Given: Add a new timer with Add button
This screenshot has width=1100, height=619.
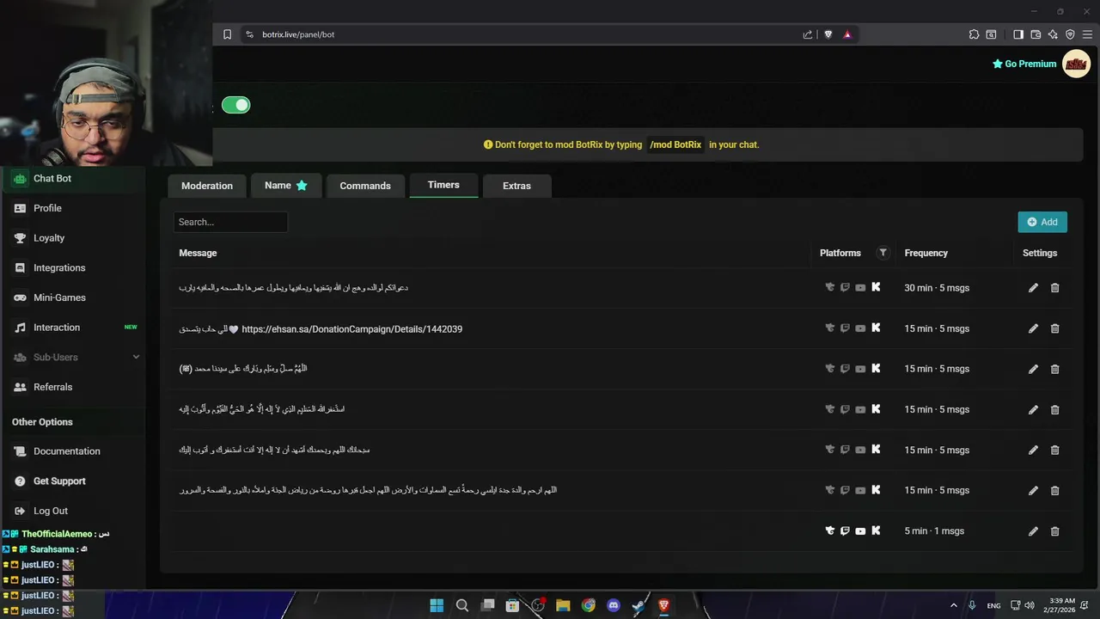Looking at the screenshot, I should click(x=1042, y=222).
